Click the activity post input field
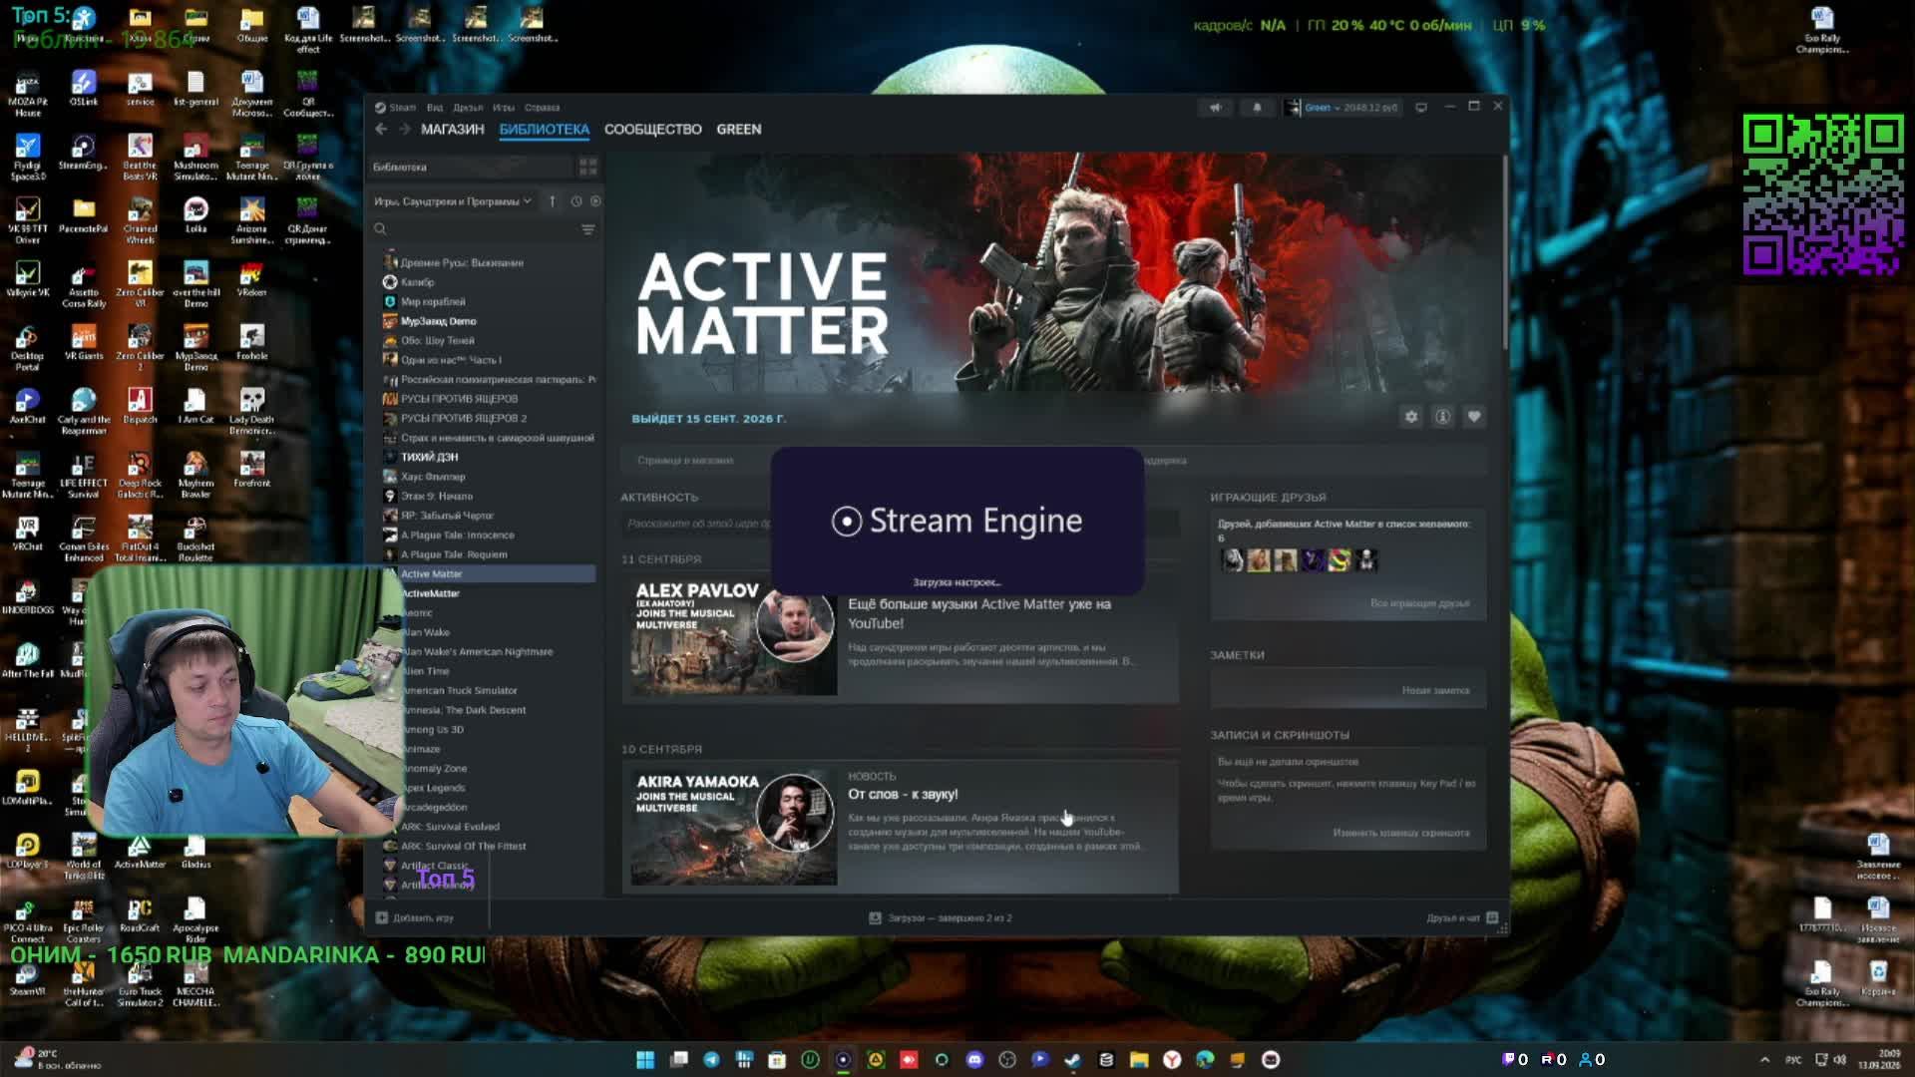This screenshot has width=1915, height=1077. point(696,524)
